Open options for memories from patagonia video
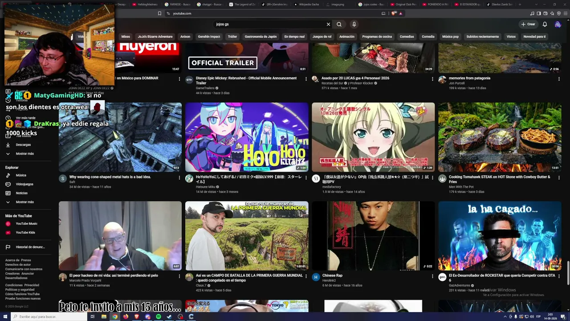Image resolution: width=570 pixels, height=321 pixels. 559,79
